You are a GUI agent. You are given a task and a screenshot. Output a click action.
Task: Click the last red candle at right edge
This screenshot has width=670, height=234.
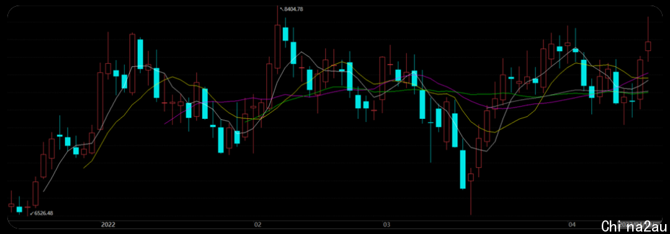pos(648,46)
